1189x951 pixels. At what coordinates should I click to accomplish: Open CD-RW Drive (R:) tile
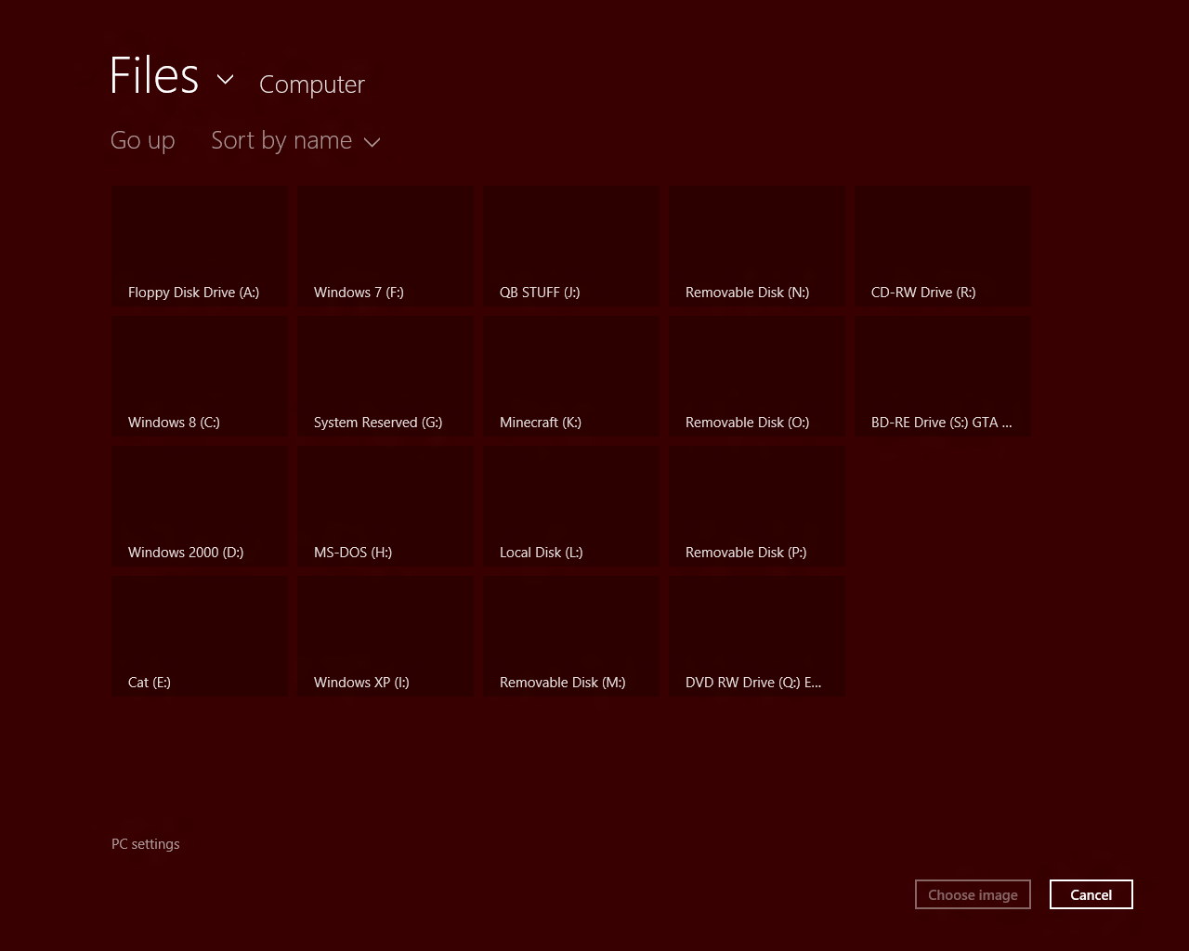(x=942, y=246)
